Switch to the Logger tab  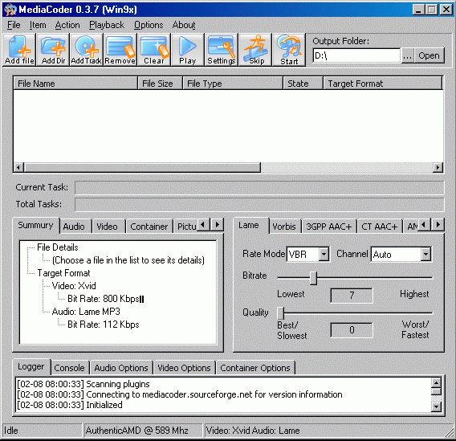pos(31,367)
